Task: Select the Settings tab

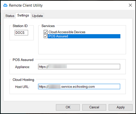Action: (23, 15)
